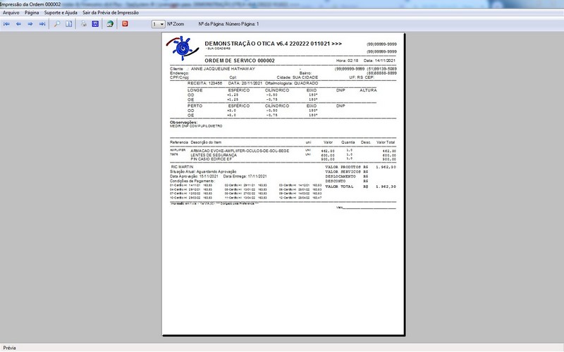Go to the first page arrow

tap(6, 24)
